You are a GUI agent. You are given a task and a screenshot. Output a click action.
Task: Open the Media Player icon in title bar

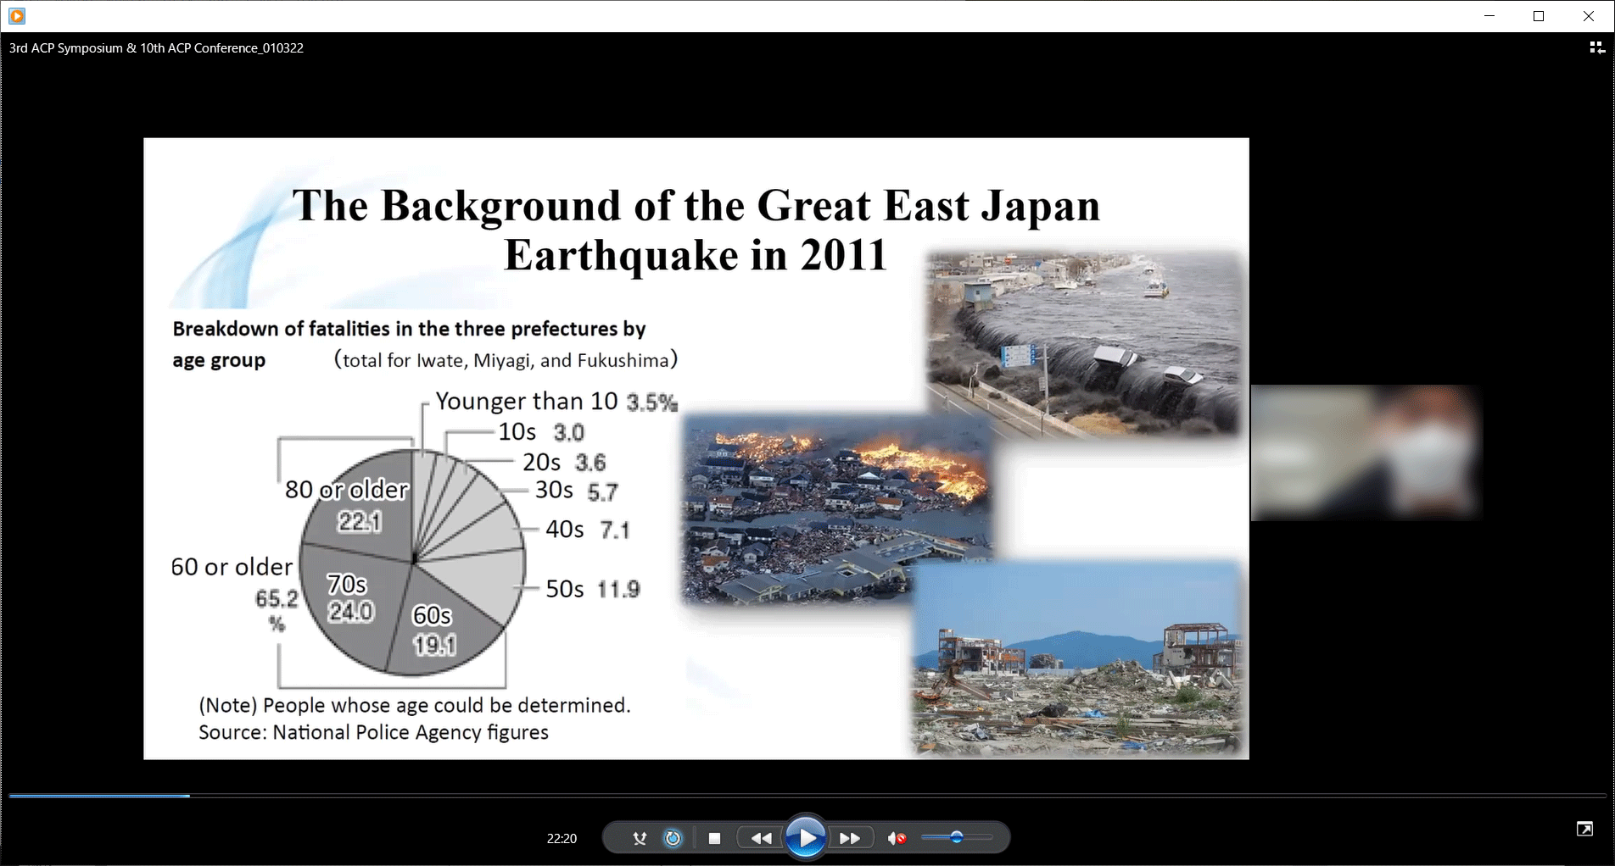(x=17, y=16)
